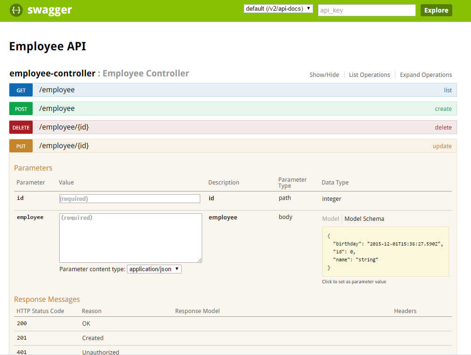Click the DELETE method badge

(21, 128)
